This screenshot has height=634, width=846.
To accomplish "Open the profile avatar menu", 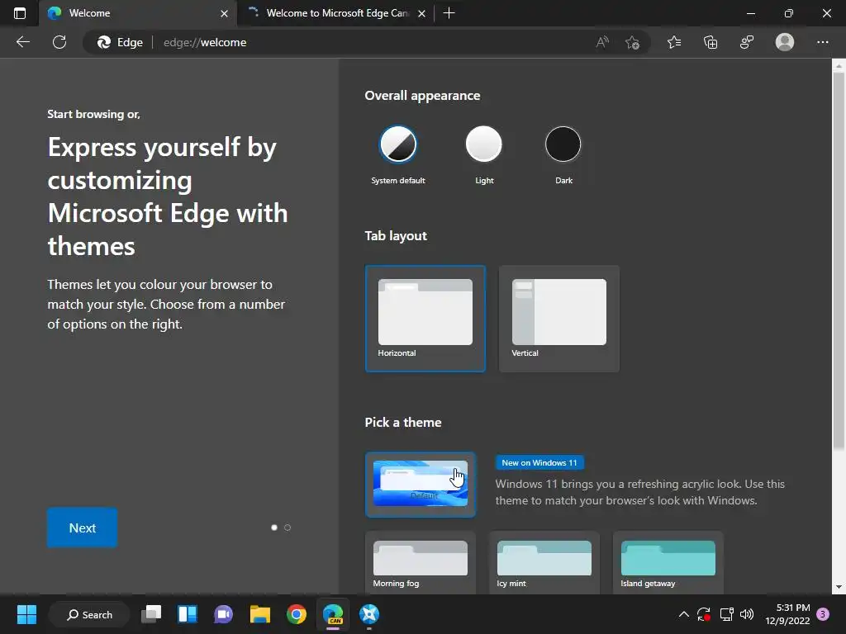I will [785, 42].
